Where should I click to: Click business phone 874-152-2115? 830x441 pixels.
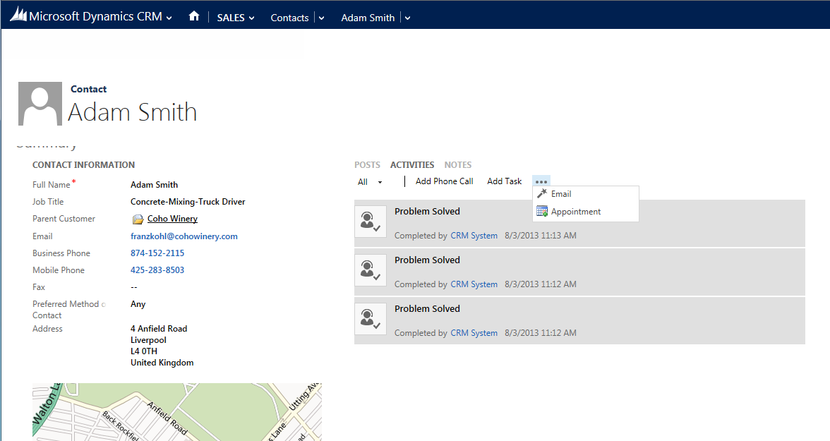pyautogui.click(x=158, y=253)
